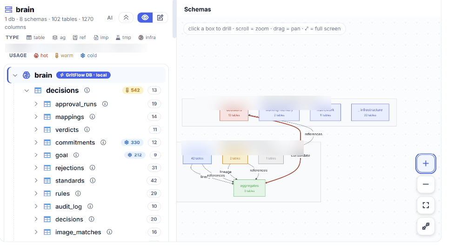The width and height of the screenshot is (454, 251).
Task: Expand the commitments table
Action: coord(36,142)
